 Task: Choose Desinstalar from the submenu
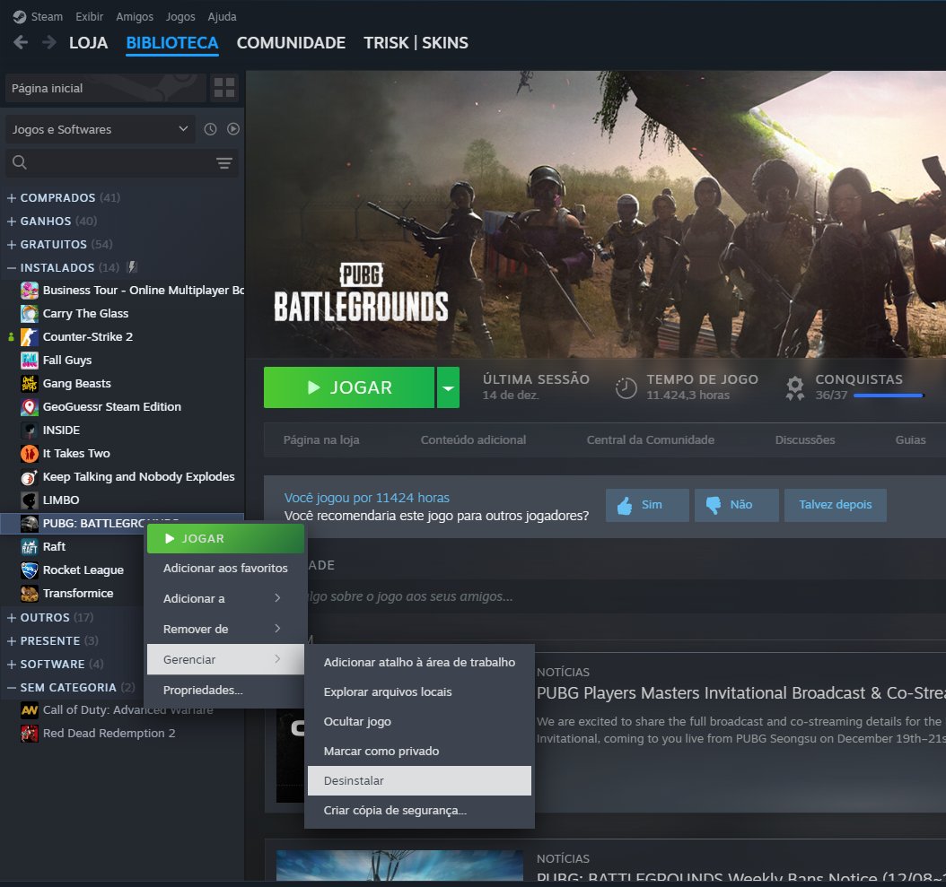pyautogui.click(x=419, y=781)
